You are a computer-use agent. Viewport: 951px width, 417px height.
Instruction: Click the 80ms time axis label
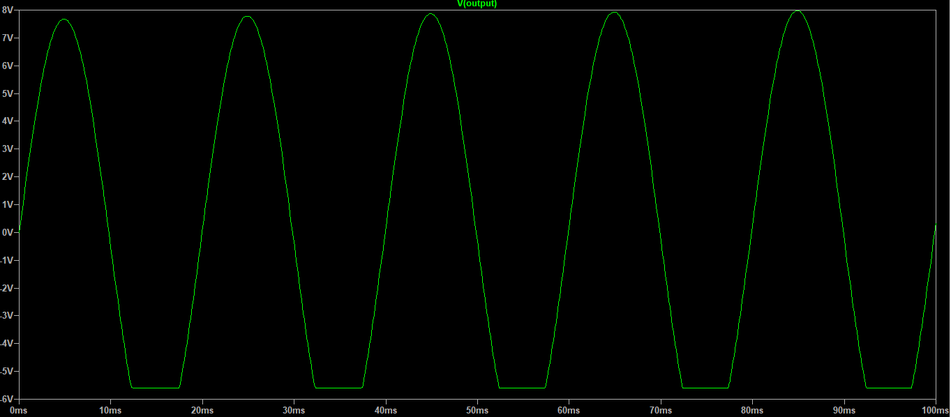(x=753, y=410)
